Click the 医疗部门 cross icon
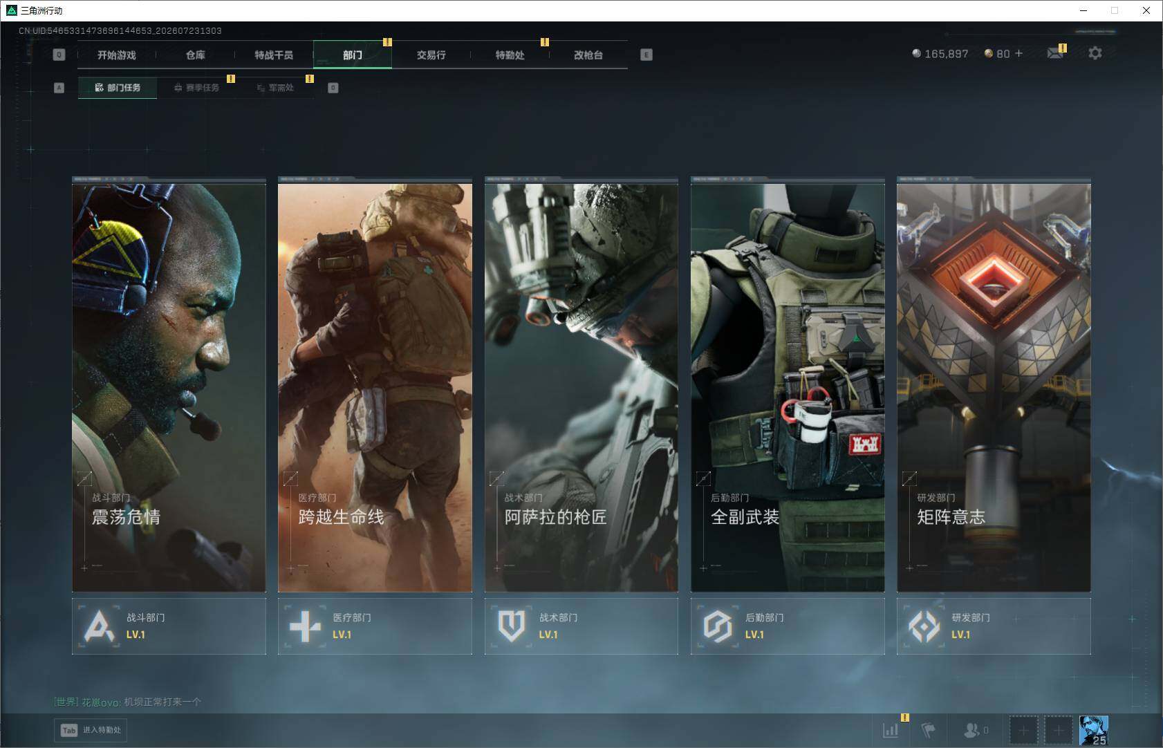This screenshot has width=1163, height=748. coord(305,626)
